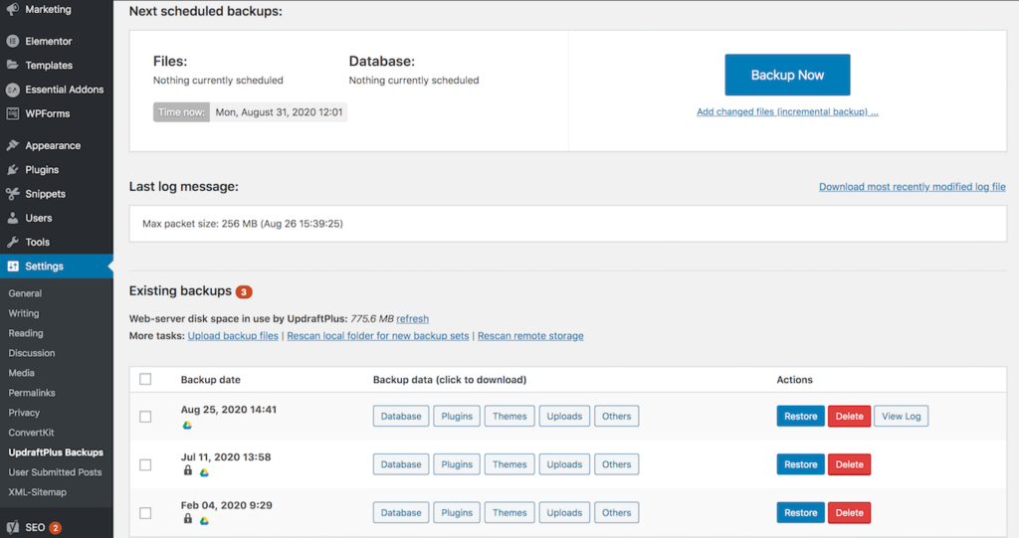Click the Backup Now button
The image size is (1019, 538).
[788, 75]
